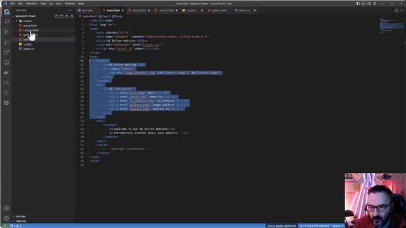Switch to the gallery.html tab

pyautogui.click(x=219, y=10)
